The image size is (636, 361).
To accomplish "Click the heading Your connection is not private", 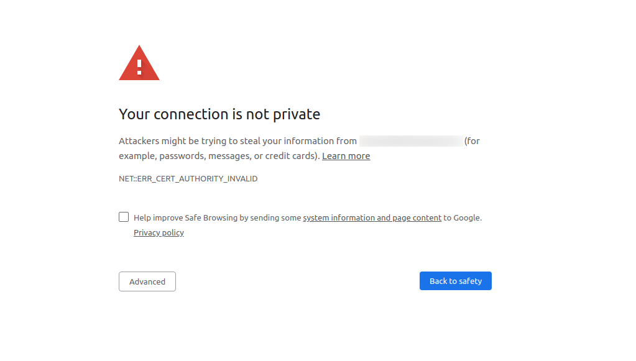I will click(219, 114).
